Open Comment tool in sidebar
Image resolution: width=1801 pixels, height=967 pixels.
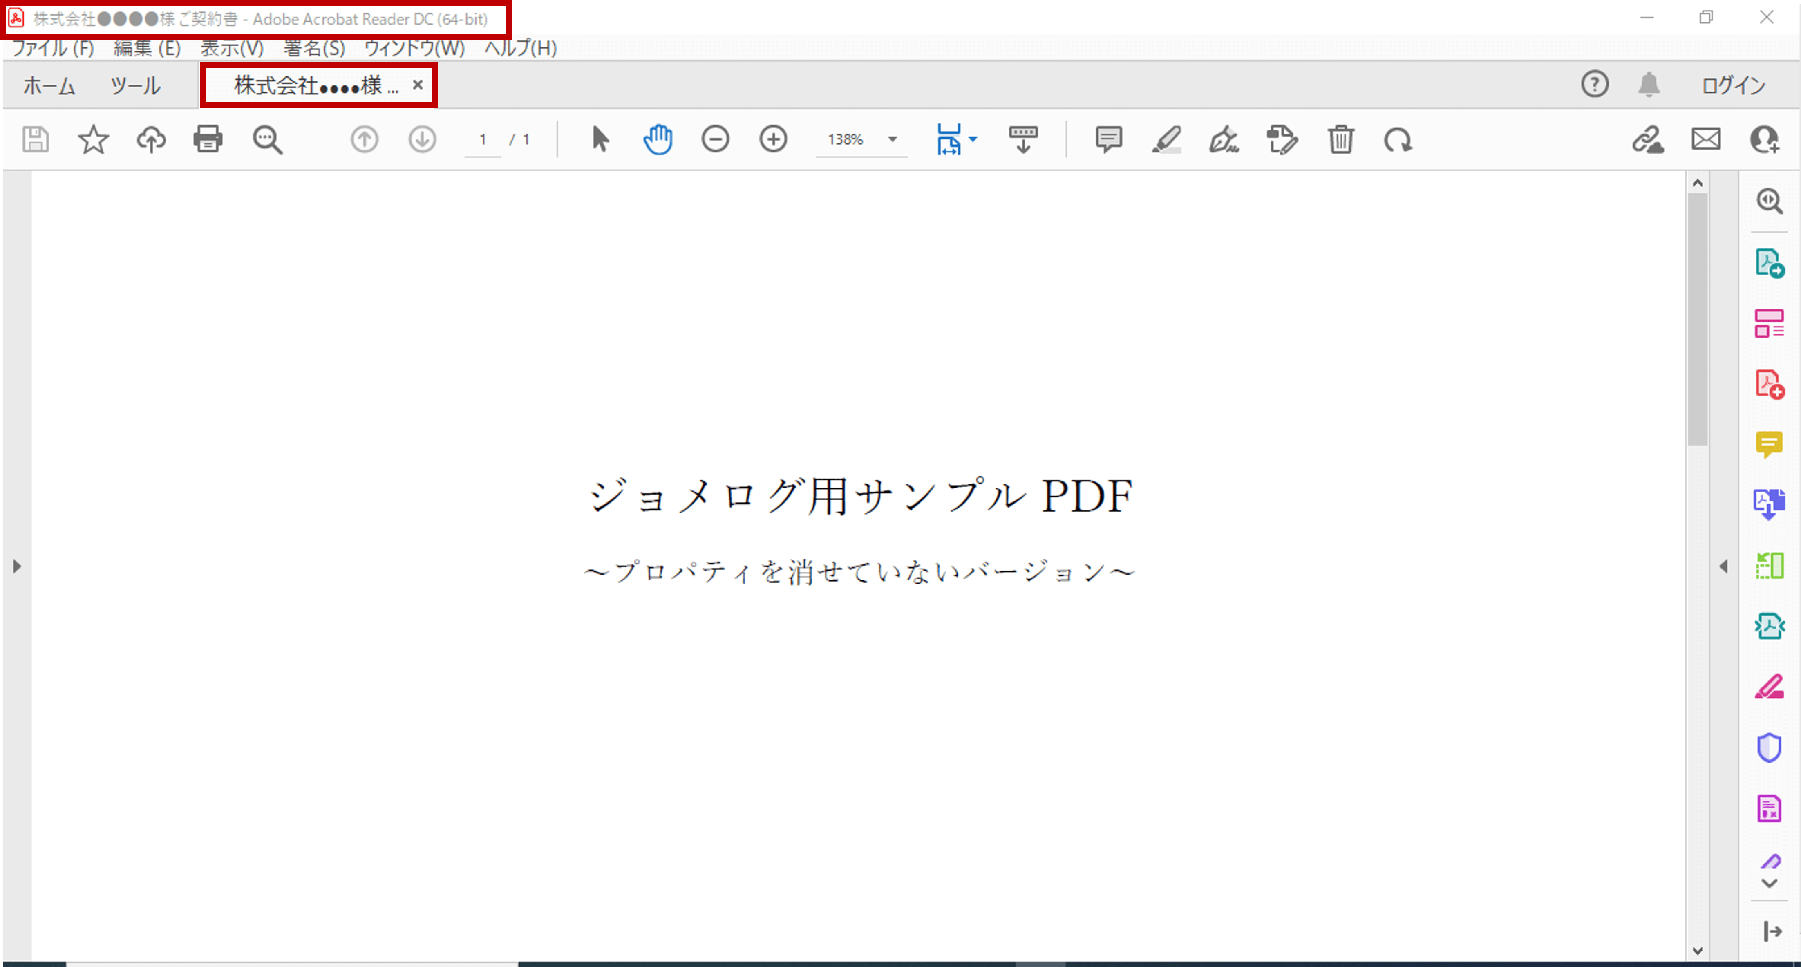click(1770, 444)
